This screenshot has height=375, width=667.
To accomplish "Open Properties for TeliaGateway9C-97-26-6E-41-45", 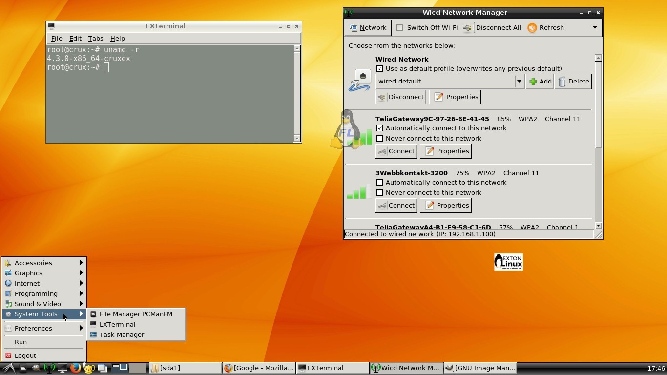I will point(446,151).
